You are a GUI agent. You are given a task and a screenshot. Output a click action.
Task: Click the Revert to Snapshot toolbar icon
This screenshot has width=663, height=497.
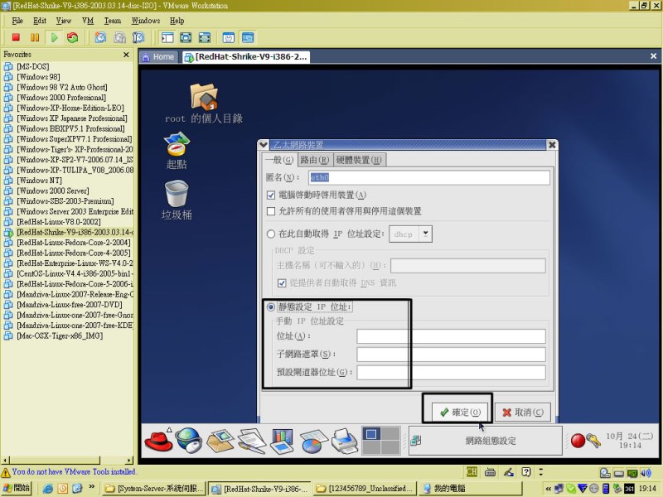(119, 37)
